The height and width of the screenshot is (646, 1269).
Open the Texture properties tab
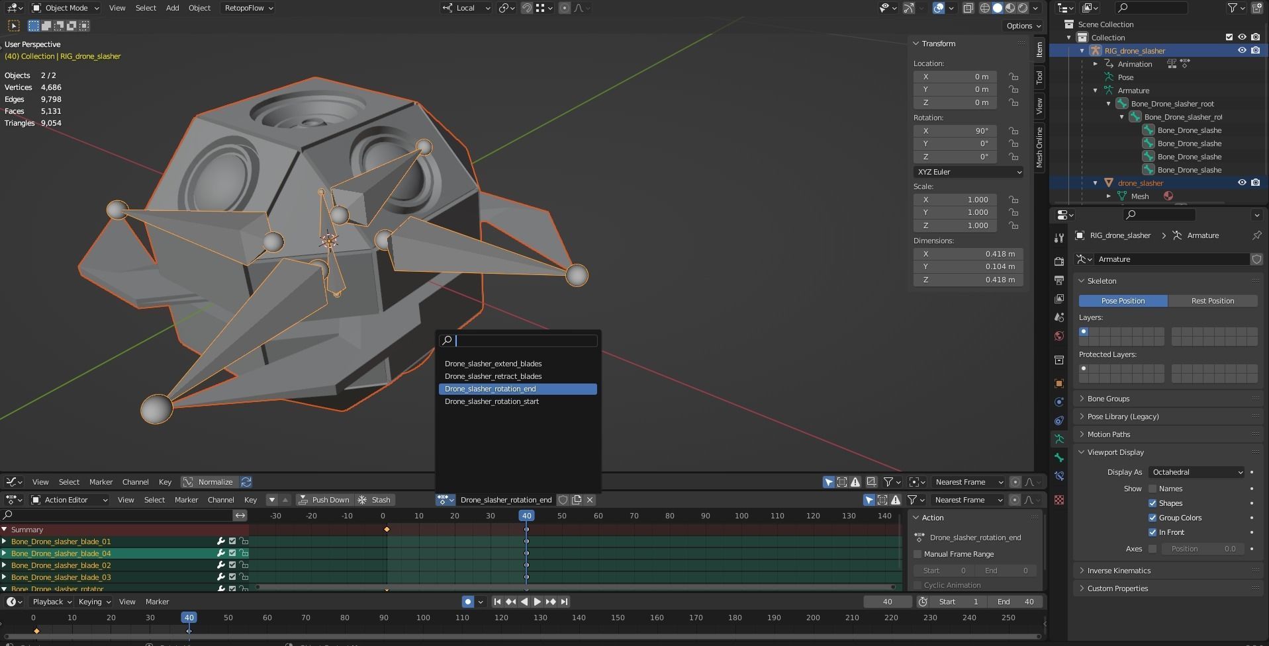point(1059,500)
